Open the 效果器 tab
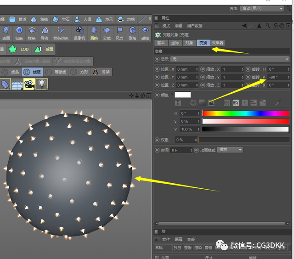294x259 pixels. (x=217, y=43)
